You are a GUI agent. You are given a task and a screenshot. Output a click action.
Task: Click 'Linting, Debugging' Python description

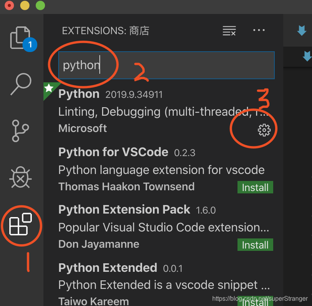point(163,112)
